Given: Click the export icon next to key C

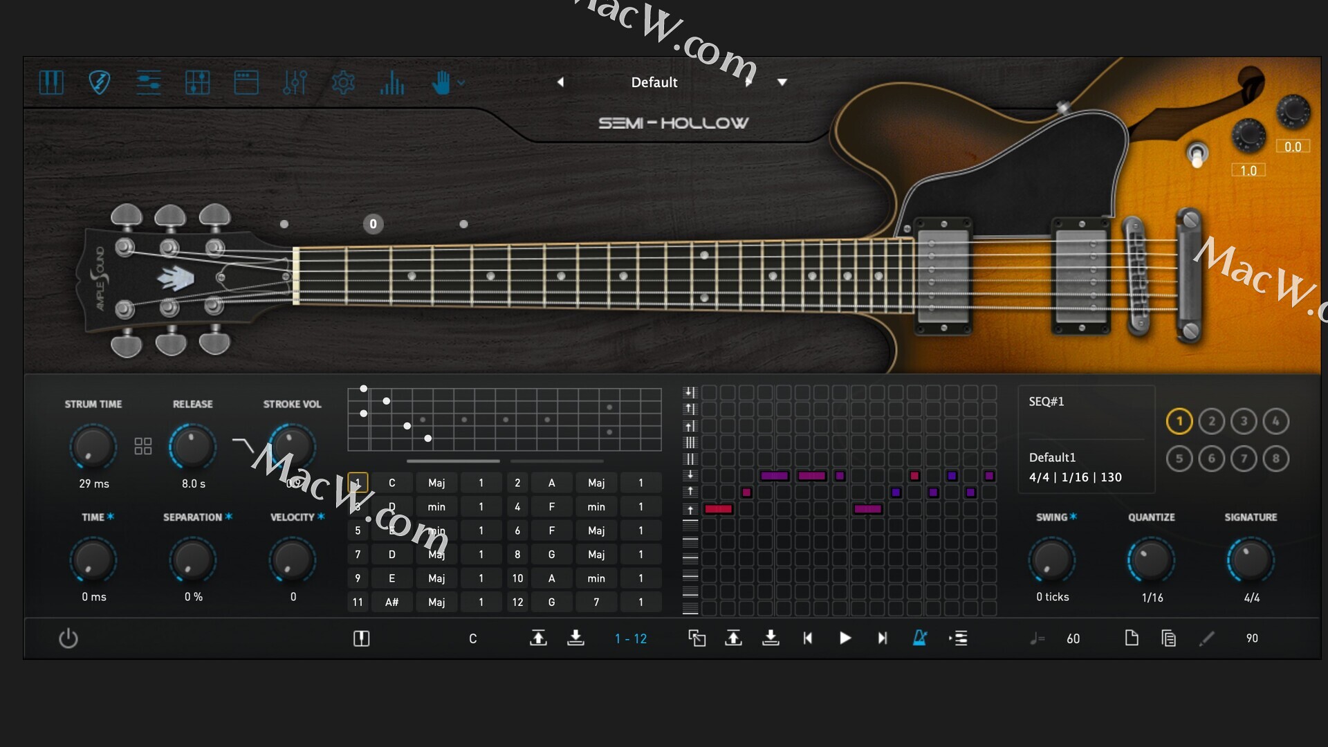Looking at the screenshot, I should (x=538, y=638).
